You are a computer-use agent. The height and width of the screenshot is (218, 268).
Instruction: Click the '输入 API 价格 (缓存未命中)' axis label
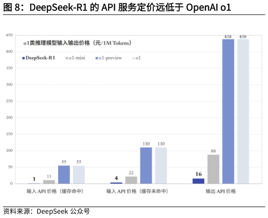pyautogui.click(x=137, y=191)
